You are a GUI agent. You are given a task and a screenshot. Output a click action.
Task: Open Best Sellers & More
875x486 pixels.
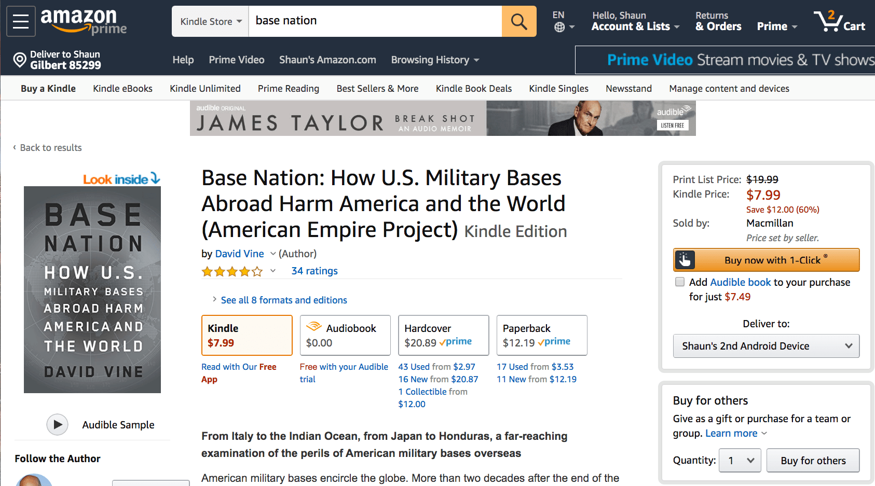[x=377, y=89]
